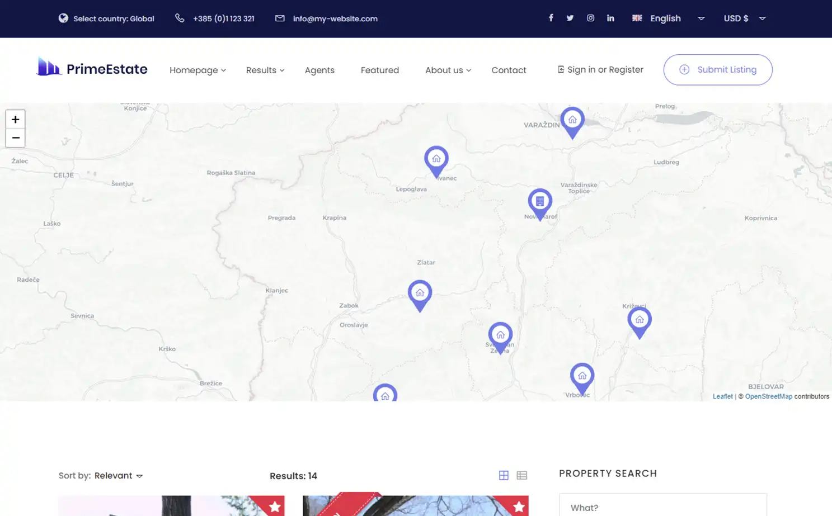The height and width of the screenshot is (516, 832).
Task: Click the Submit Listing button
Action: coord(718,69)
